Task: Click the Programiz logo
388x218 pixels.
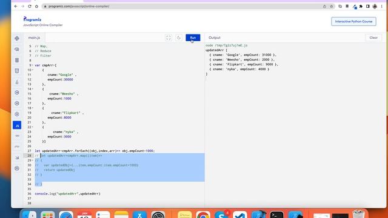Action: (x=32, y=19)
